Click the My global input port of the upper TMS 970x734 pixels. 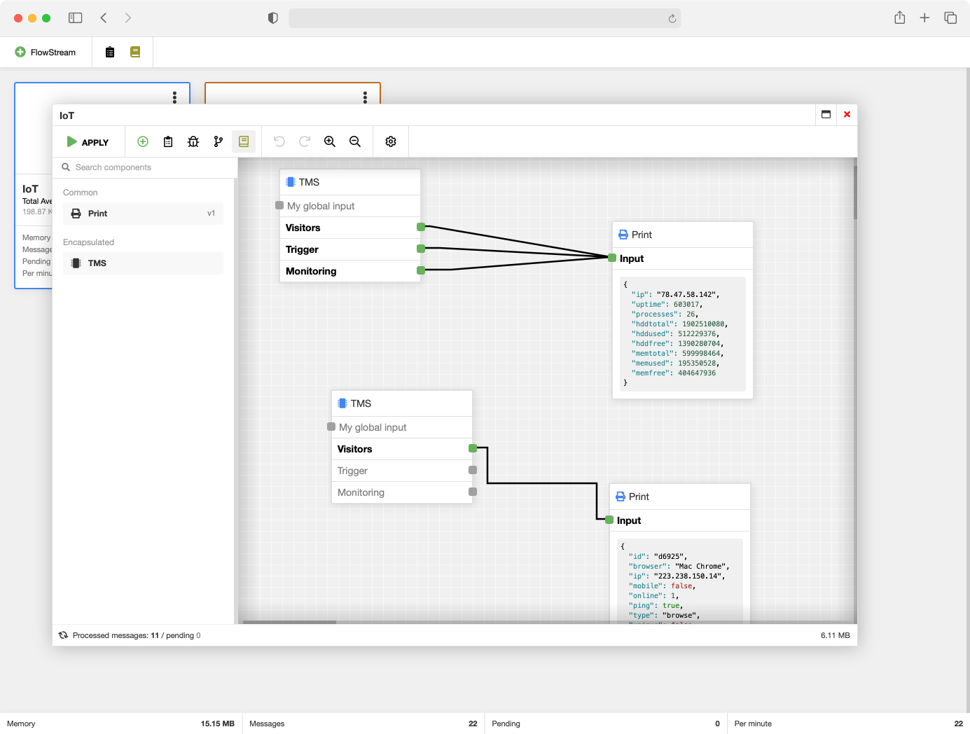tap(279, 205)
